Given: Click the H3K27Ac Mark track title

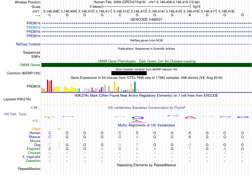Looking at the screenshot, I should (146, 96).
